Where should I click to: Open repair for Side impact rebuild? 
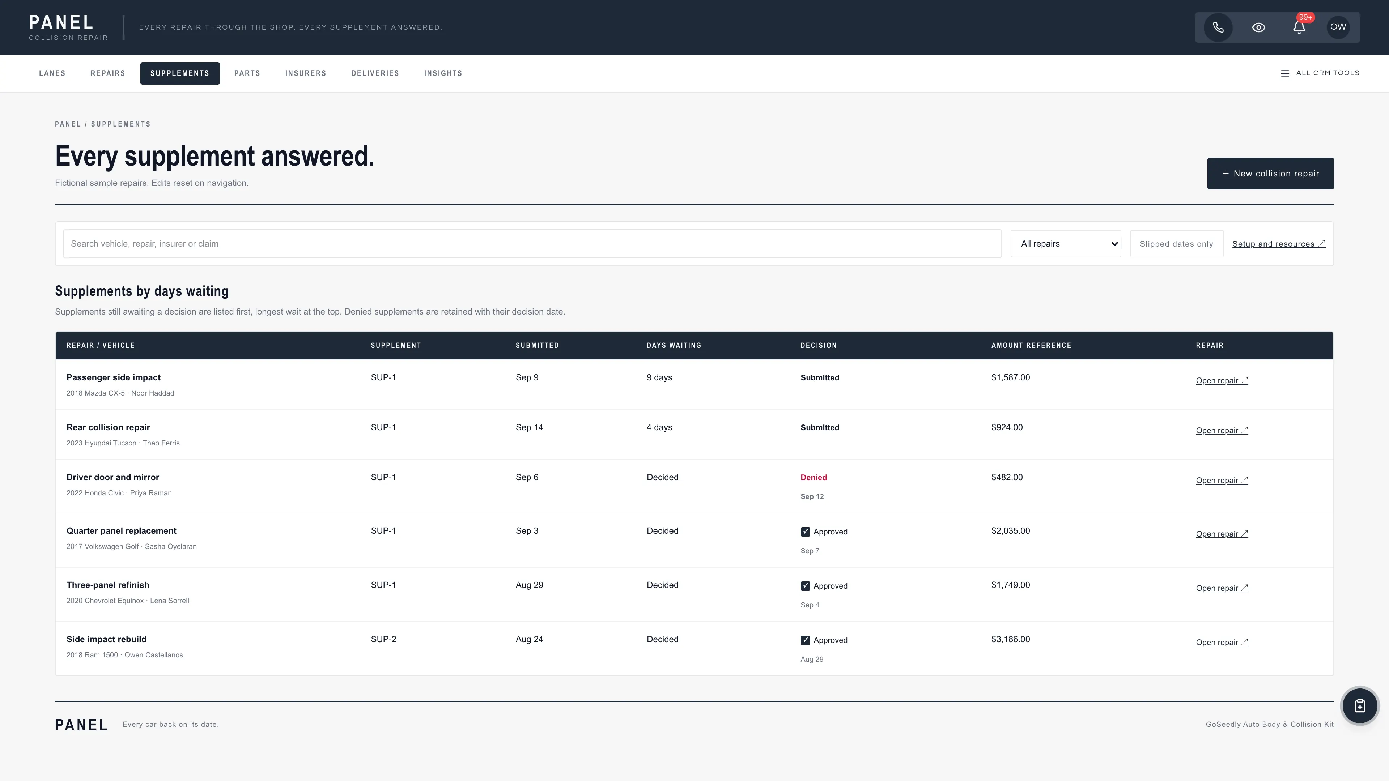[1222, 643]
